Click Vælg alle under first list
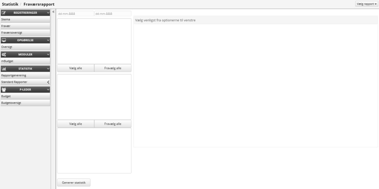This screenshot has height=189, width=379. pyautogui.click(x=76, y=68)
